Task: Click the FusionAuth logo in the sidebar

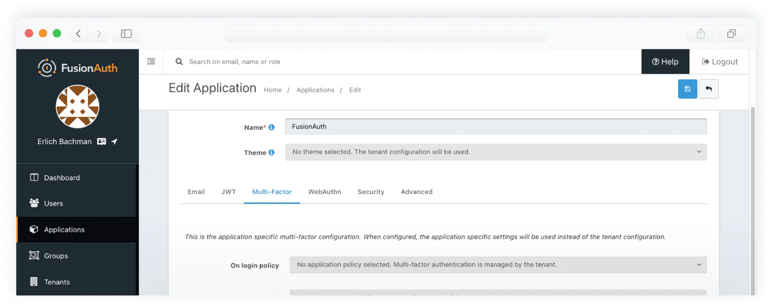Action: pos(78,68)
